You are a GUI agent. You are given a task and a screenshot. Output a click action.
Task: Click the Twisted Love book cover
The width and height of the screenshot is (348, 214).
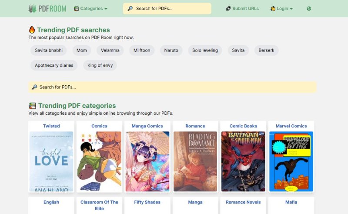pos(51,162)
